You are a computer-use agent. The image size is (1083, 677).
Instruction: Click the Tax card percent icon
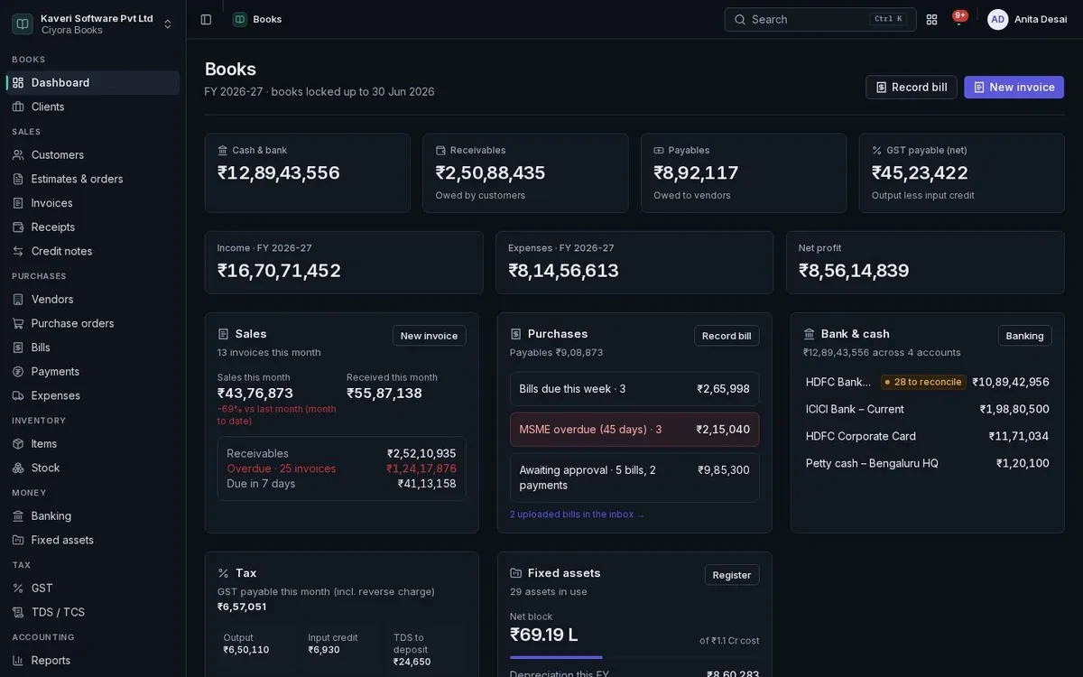pos(224,573)
